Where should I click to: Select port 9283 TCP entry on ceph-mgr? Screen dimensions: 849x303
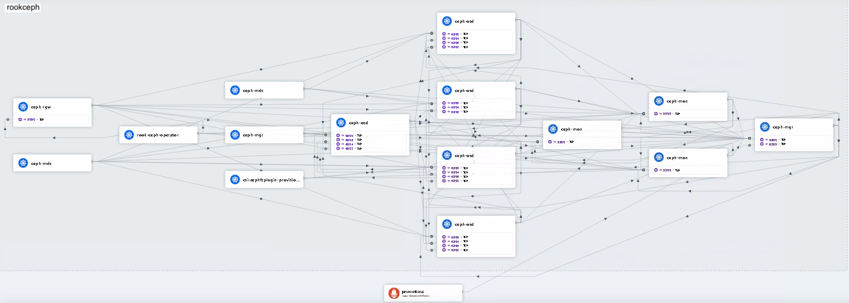[773, 144]
